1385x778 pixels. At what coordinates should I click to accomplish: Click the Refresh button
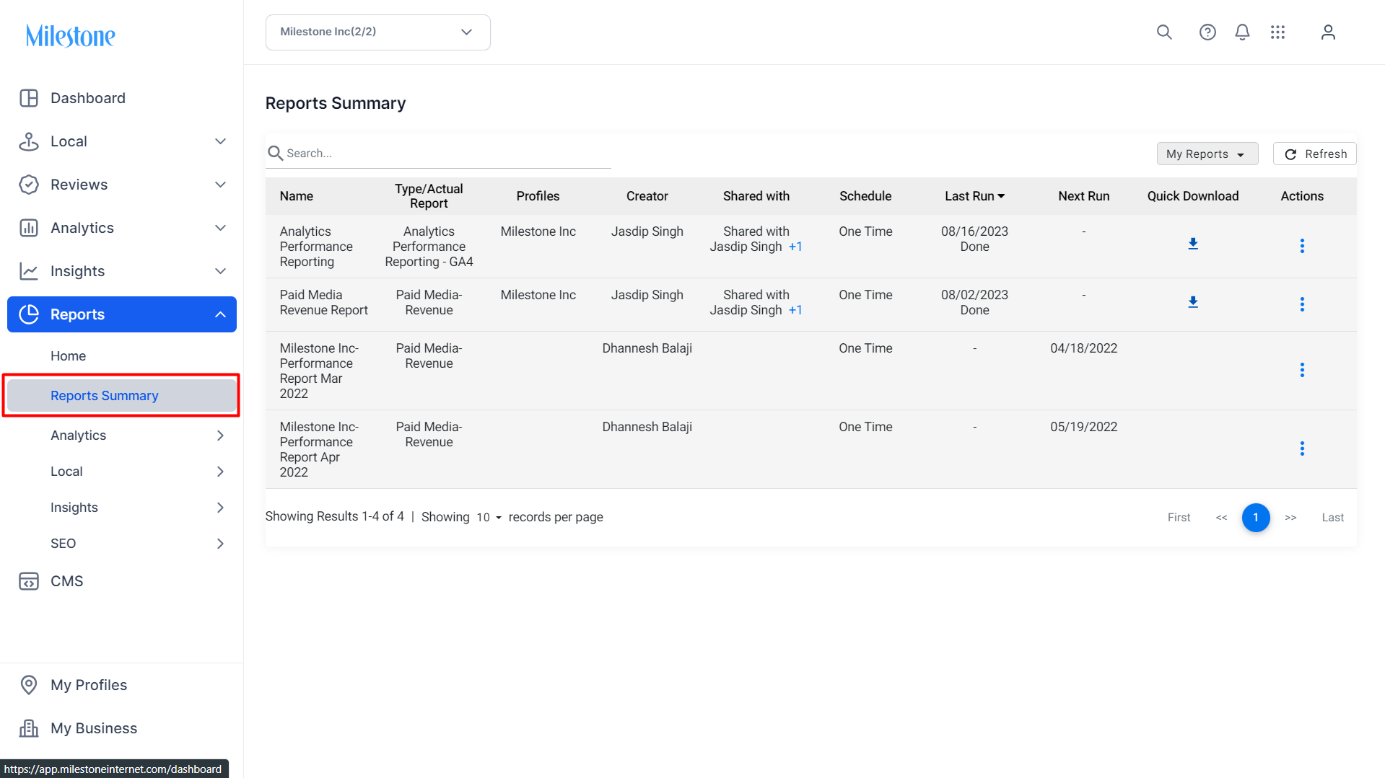[1314, 154]
